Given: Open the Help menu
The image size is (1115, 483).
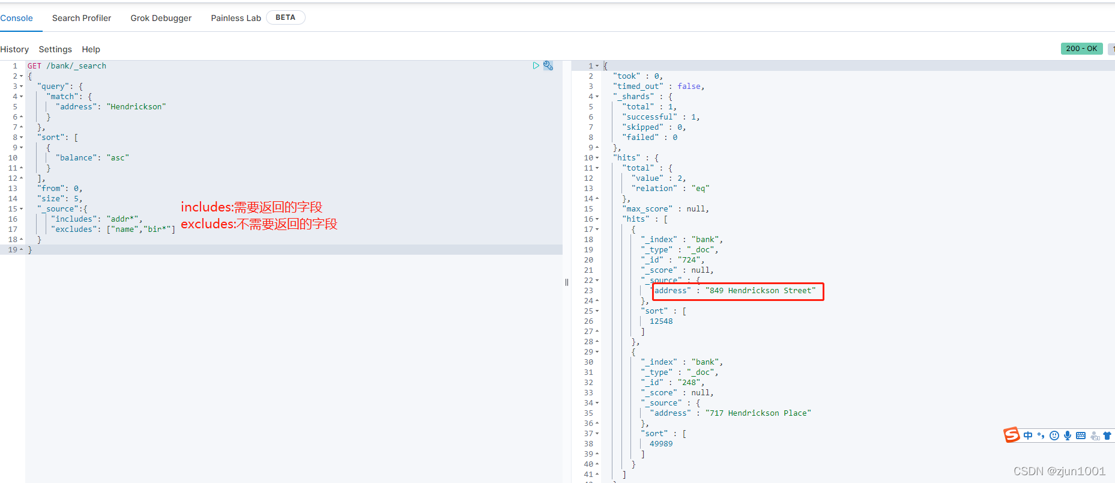Looking at the screenshot, I should 91,49.
